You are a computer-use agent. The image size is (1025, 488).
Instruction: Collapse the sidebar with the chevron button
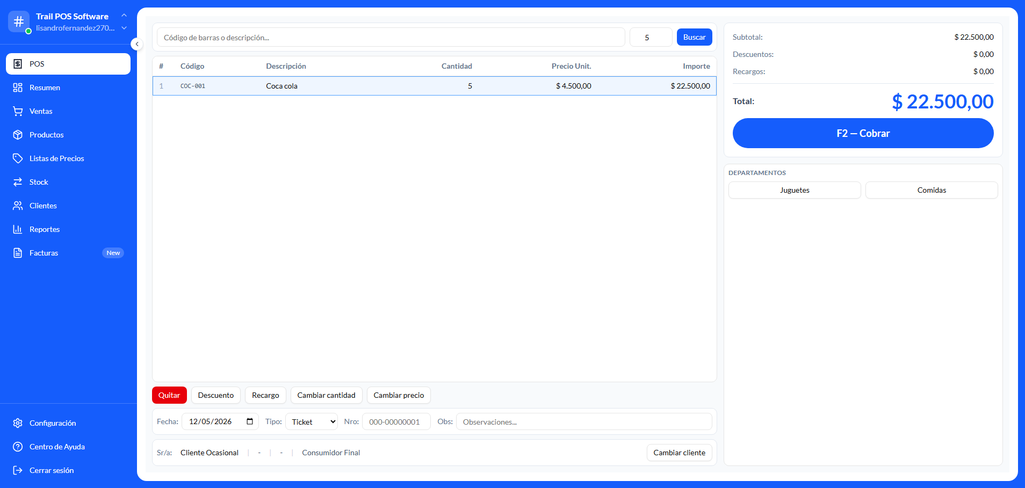(137, 44)
